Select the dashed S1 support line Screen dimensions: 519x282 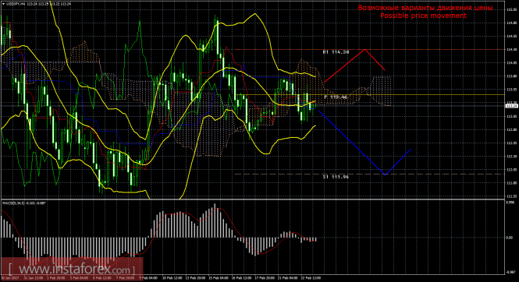click(x=368, y=174)
